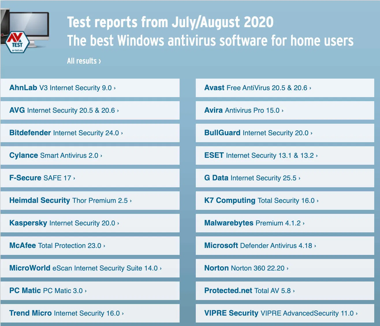The width and height of the screenshot is (380, 326).
Task: Open the Kaspersky Internet Security 20.0 report
Action: click(64, 223)
